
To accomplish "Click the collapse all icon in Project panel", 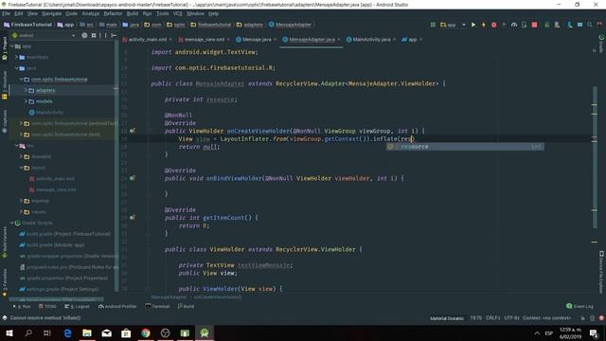I will click(x=94, y=35).
